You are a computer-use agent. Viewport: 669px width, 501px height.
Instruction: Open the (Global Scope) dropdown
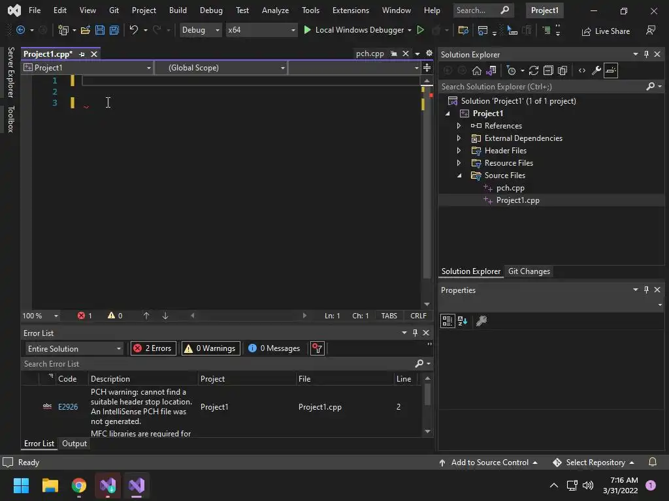(x=221, y=68)
